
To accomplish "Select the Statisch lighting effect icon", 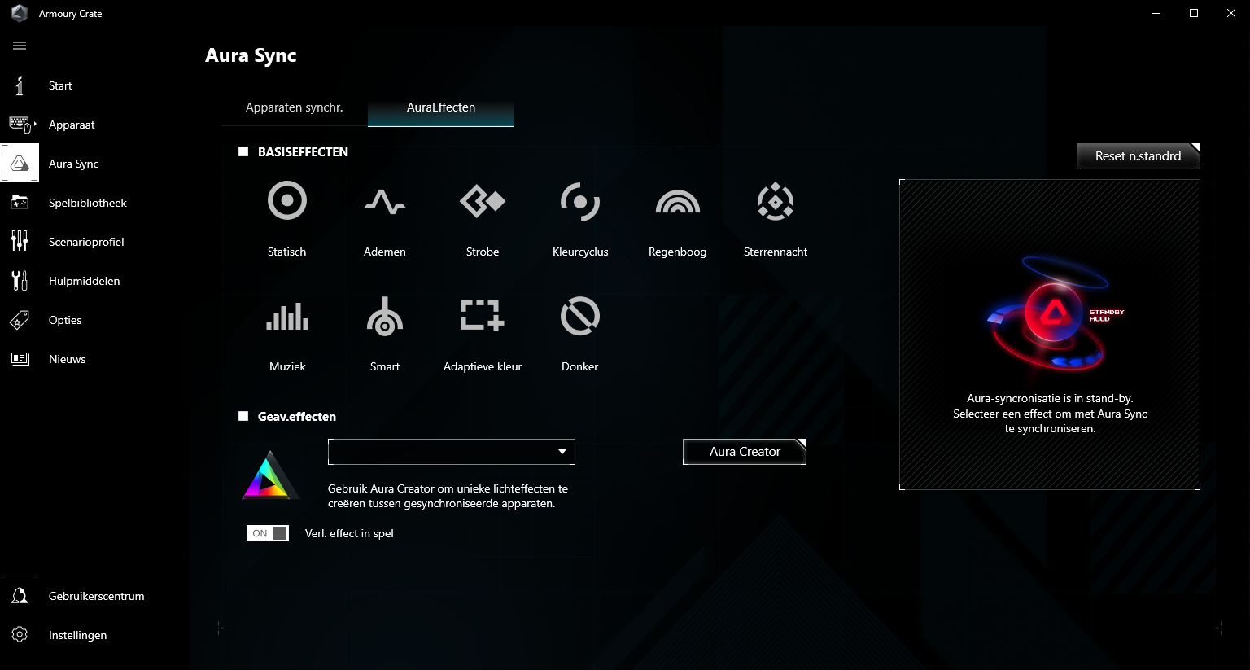I will point(287,200).
